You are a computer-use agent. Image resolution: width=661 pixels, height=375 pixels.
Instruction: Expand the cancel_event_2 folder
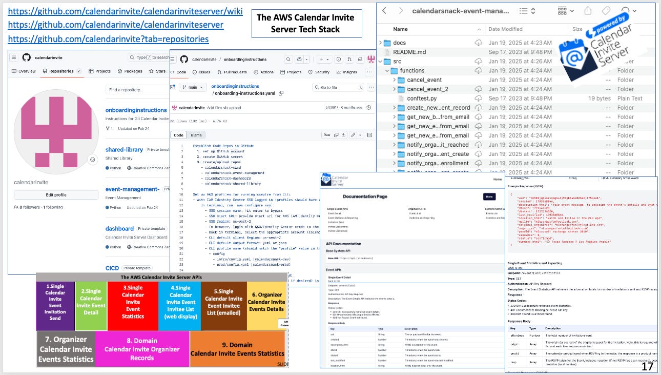point(394,89)
